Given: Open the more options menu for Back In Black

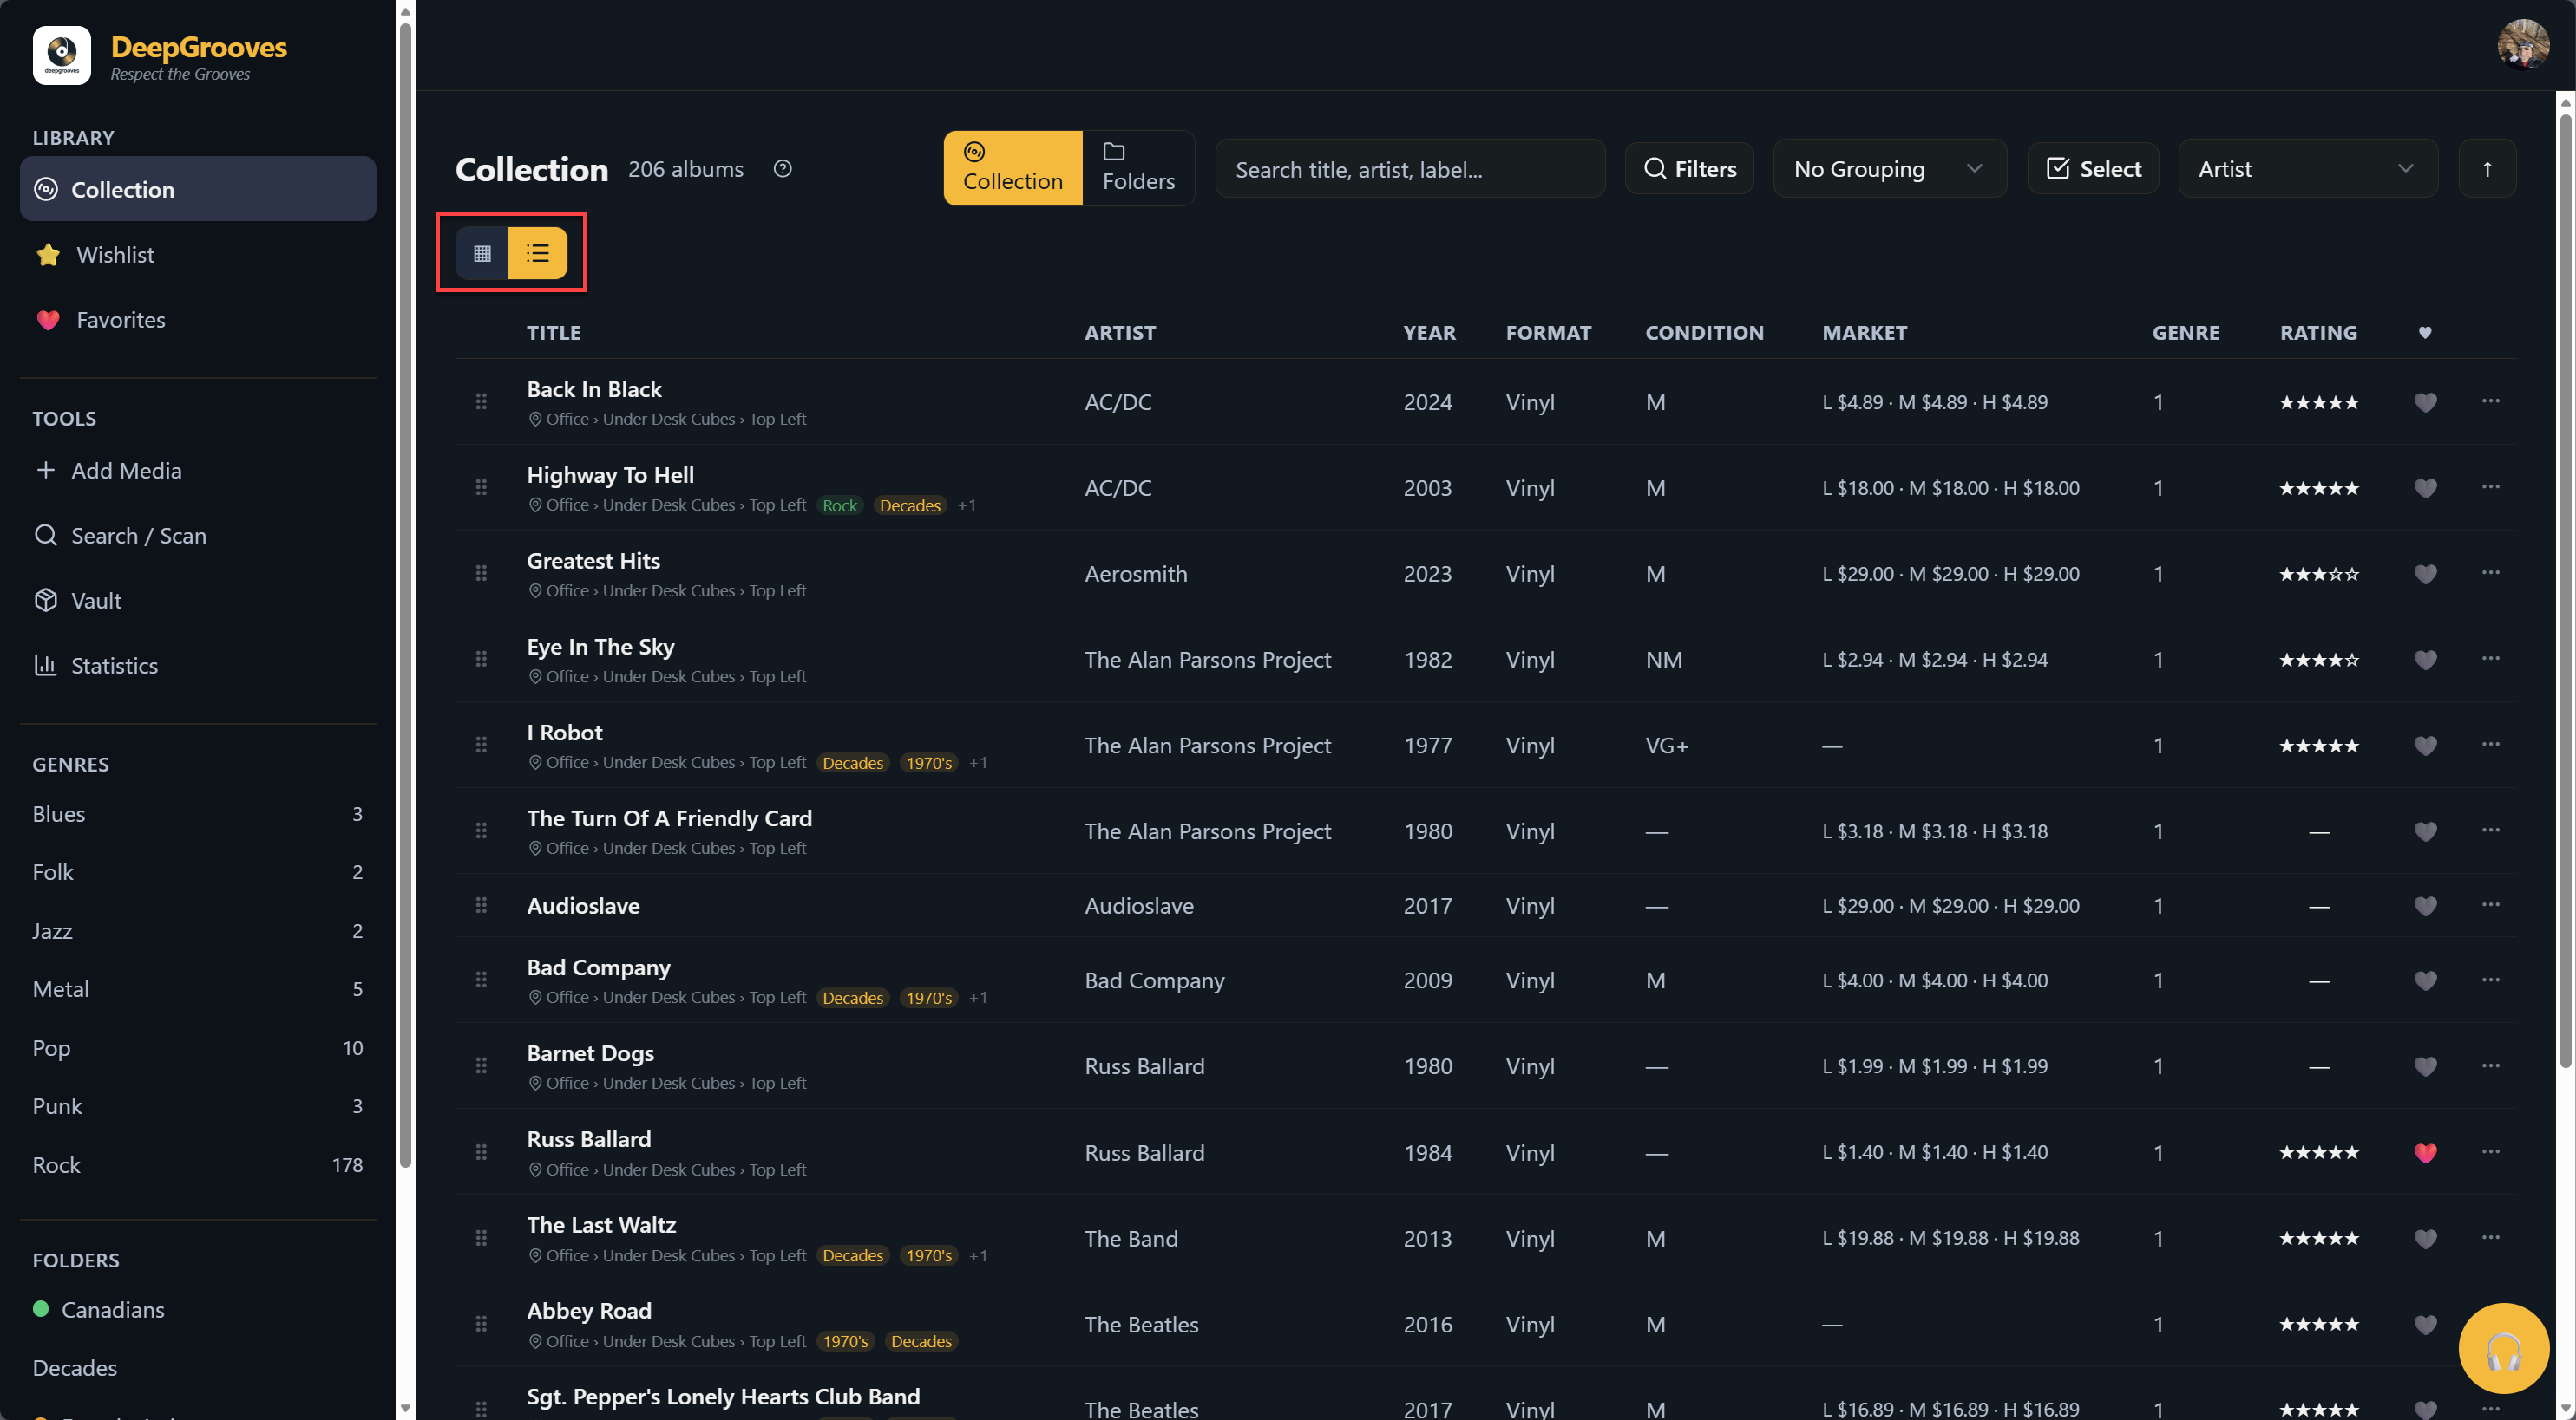Looking at the screenshot, I should (x=2490, y=401).
